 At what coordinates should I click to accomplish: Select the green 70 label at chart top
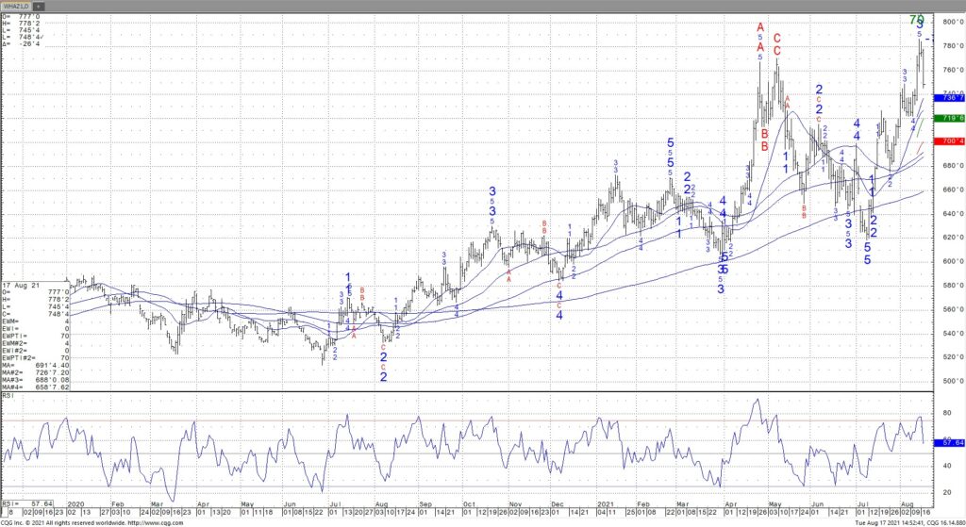[x=917, y=20]
